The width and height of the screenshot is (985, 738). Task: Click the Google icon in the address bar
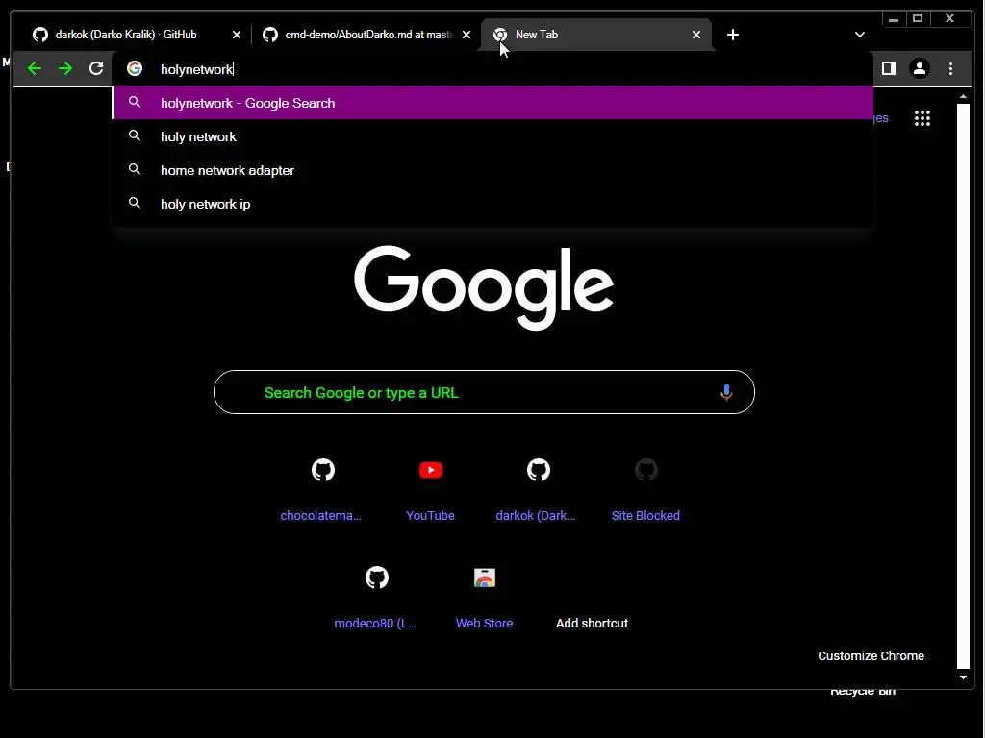click(x=135, y=68)
